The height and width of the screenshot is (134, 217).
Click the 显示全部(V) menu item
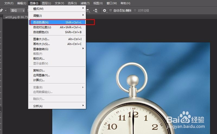click(57, 63)
